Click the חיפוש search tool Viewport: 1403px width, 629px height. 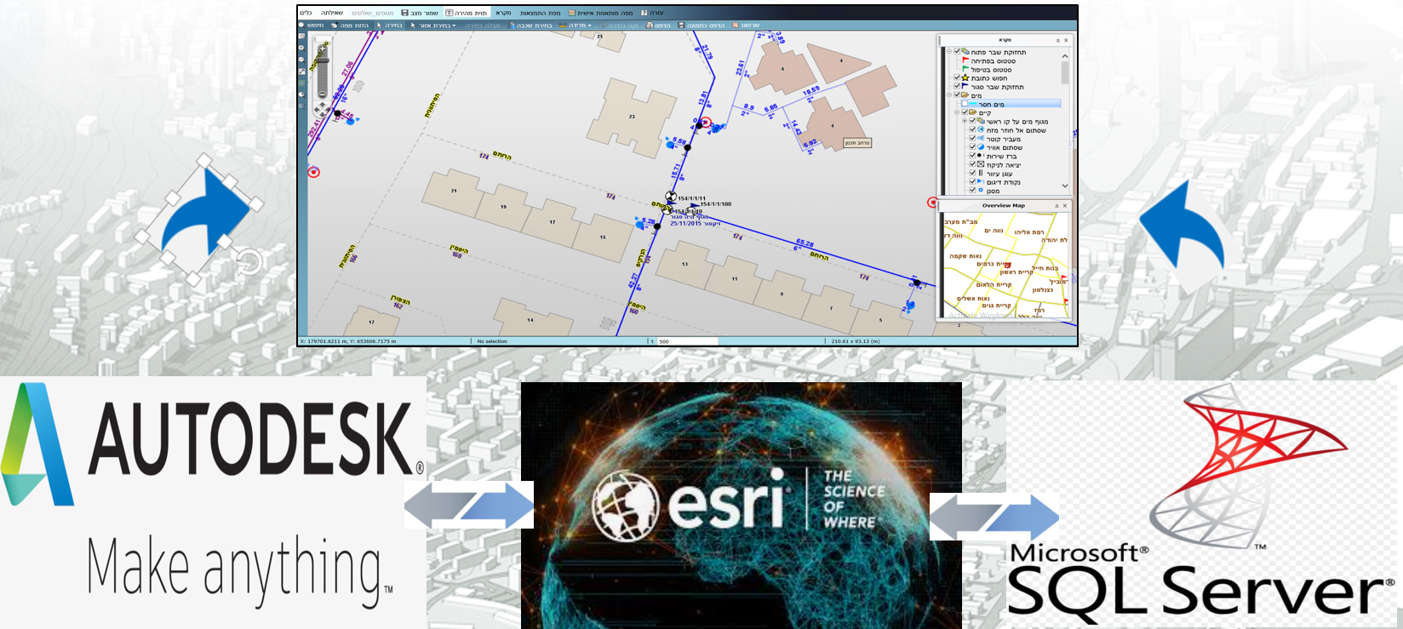pyautogui.click(x=311, y=26)
